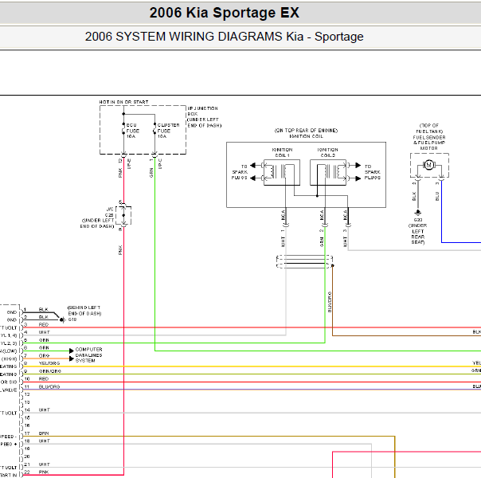Select the "IGNITION COIL 2" label
481x478 pixels.
click(x=327, y=152)
